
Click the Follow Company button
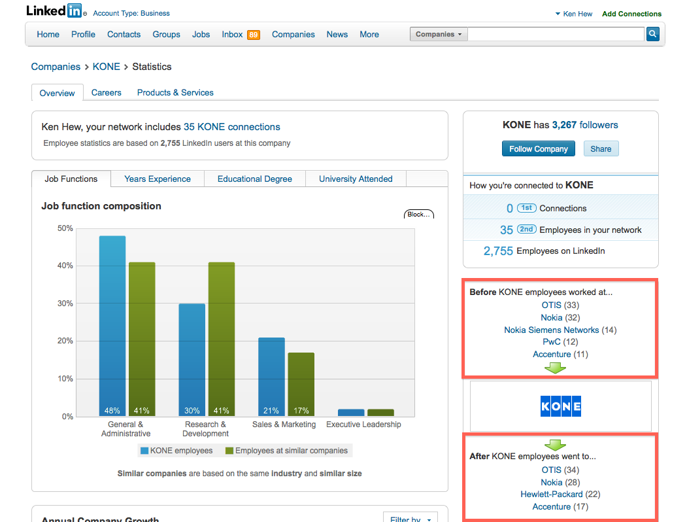click(x=539, y=148)
